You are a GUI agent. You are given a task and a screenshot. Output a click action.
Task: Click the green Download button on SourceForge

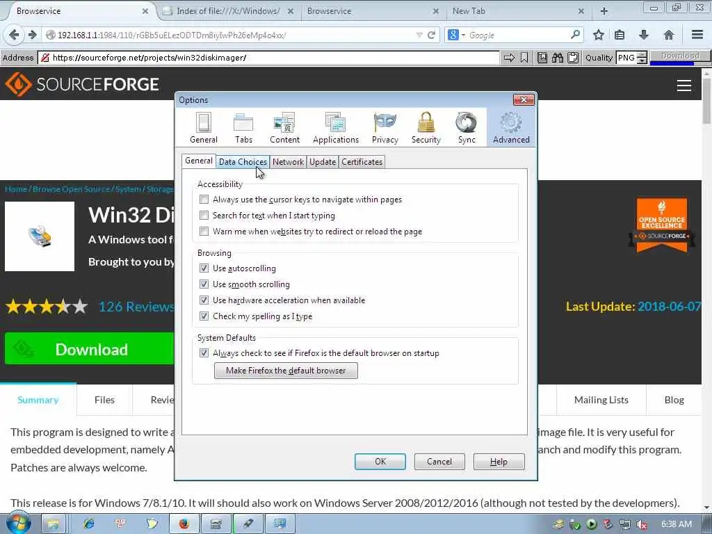pos(90,349)
